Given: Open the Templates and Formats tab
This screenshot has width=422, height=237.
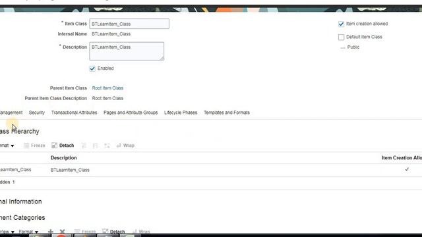Looking at the screenshot, I should 227,113.
